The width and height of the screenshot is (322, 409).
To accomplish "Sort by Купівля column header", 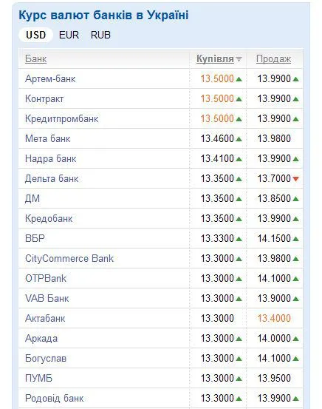I will click(x=215, y=59).
